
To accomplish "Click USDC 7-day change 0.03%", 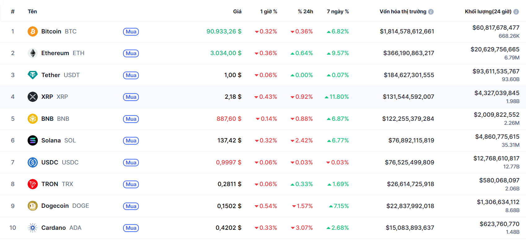I will pyautogui.click(x=337, y=162).
